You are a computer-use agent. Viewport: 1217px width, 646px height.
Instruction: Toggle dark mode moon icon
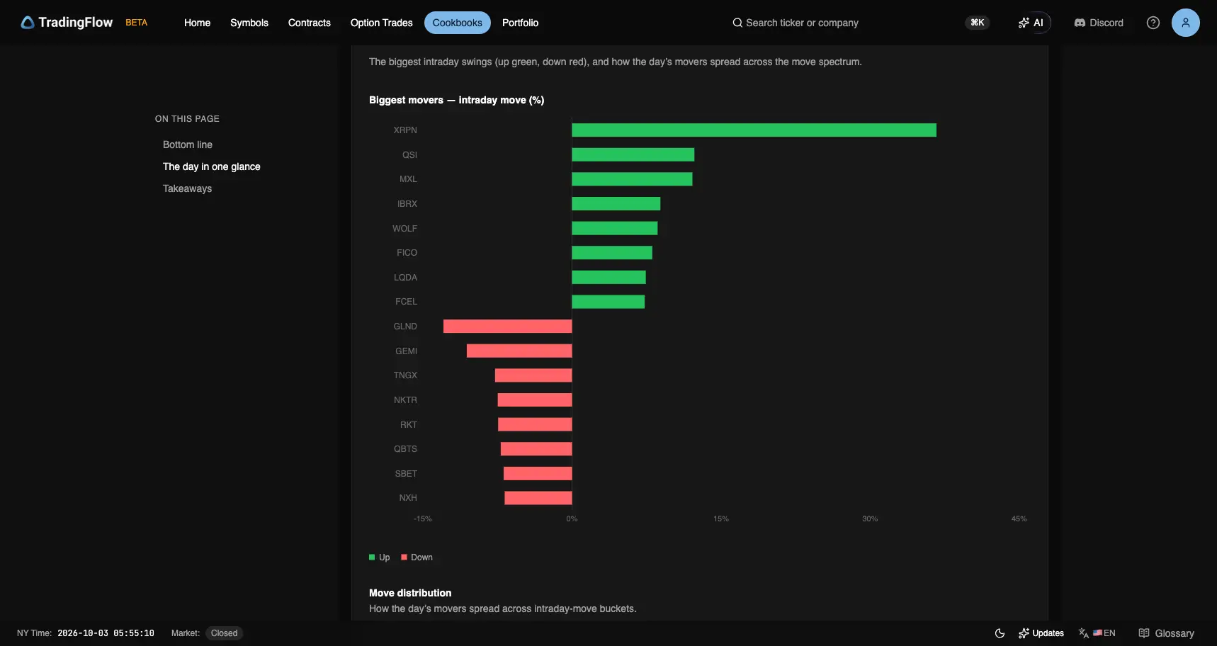point(1000,633)
